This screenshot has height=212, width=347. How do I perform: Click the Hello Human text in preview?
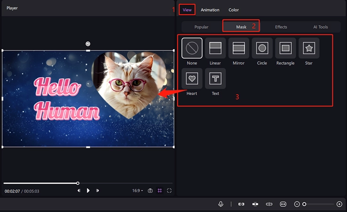(x=67, y=99)
